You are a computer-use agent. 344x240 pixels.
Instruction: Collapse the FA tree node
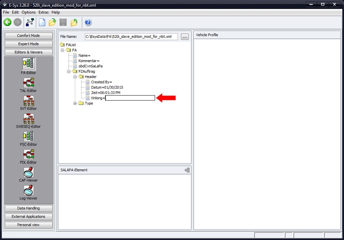click(62, 50)
